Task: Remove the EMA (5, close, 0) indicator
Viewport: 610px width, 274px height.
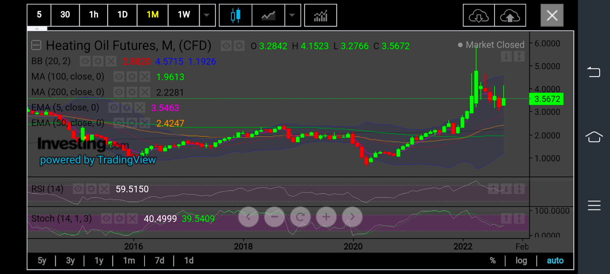Action: coord(140,108)
